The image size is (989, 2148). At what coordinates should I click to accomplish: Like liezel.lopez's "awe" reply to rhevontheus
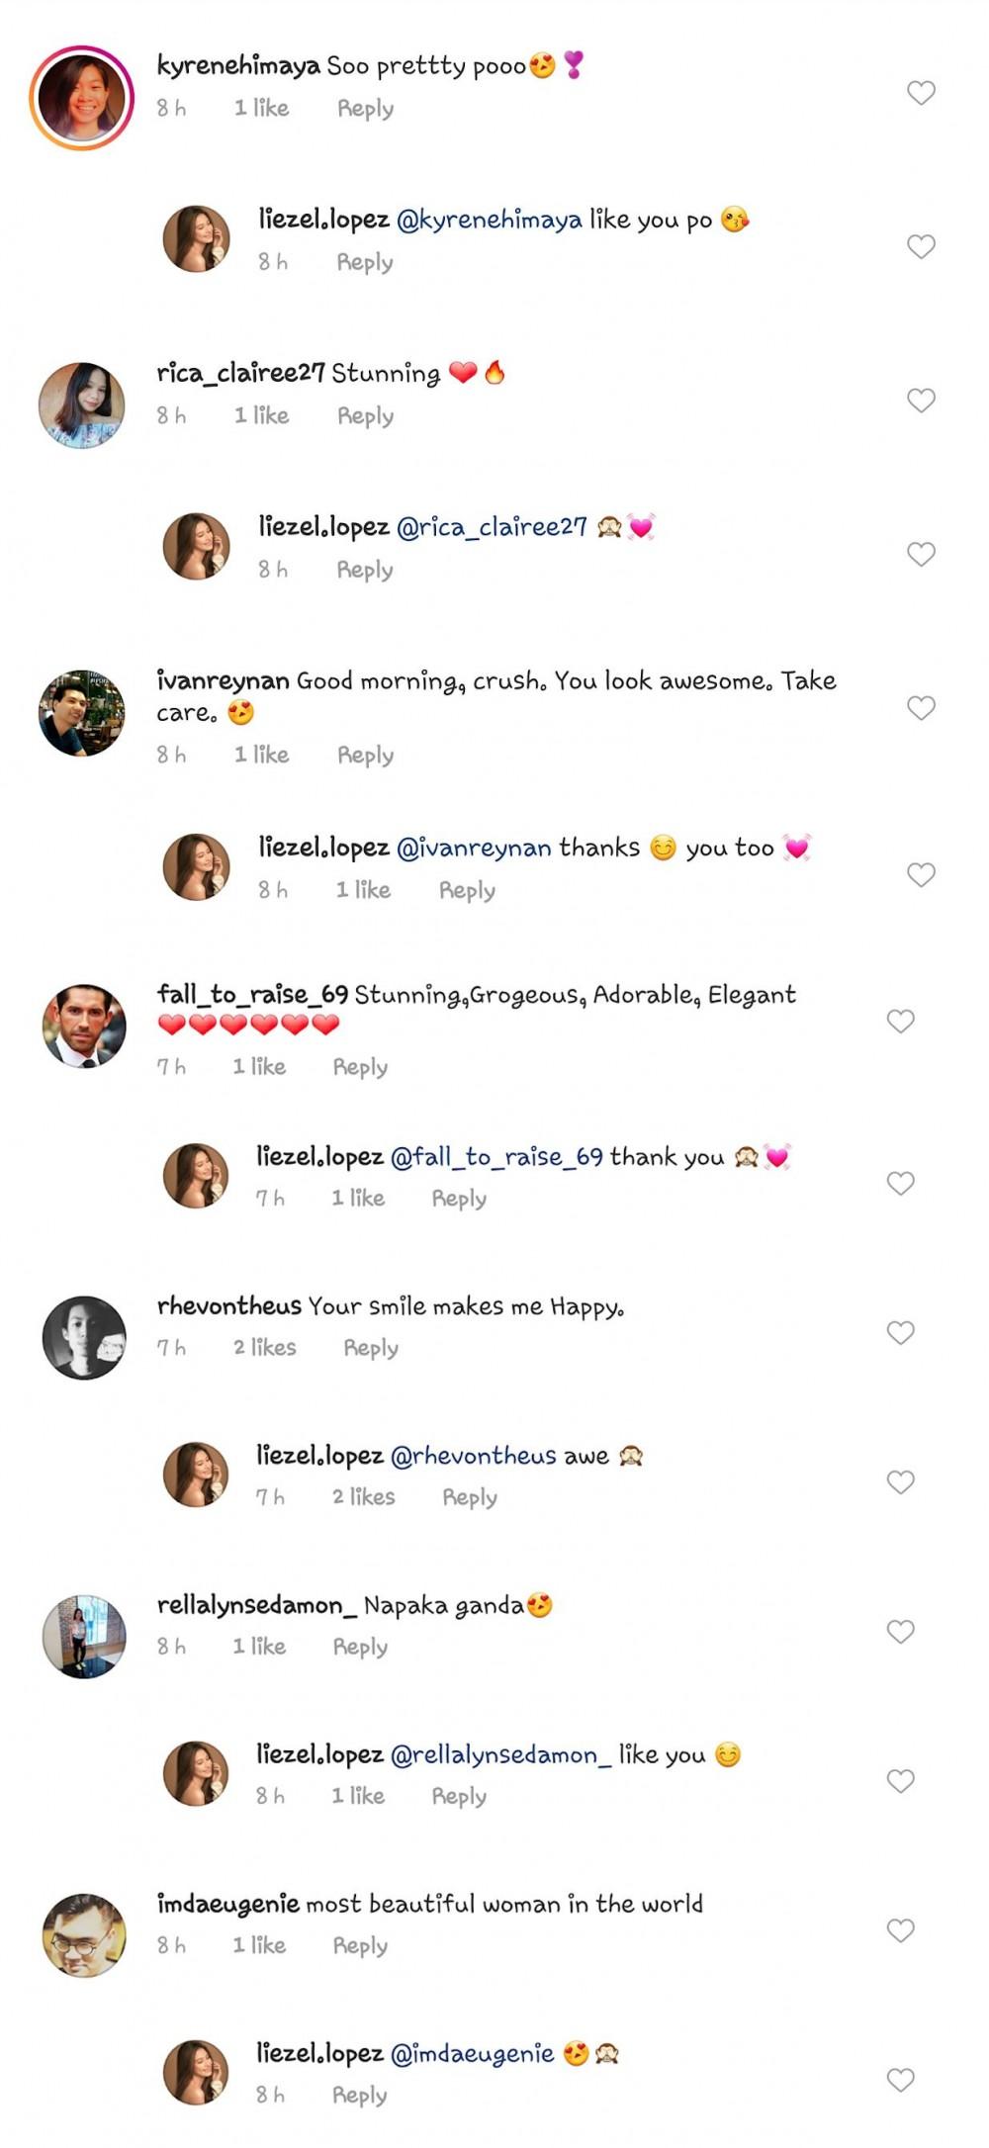coord(900,1482)
